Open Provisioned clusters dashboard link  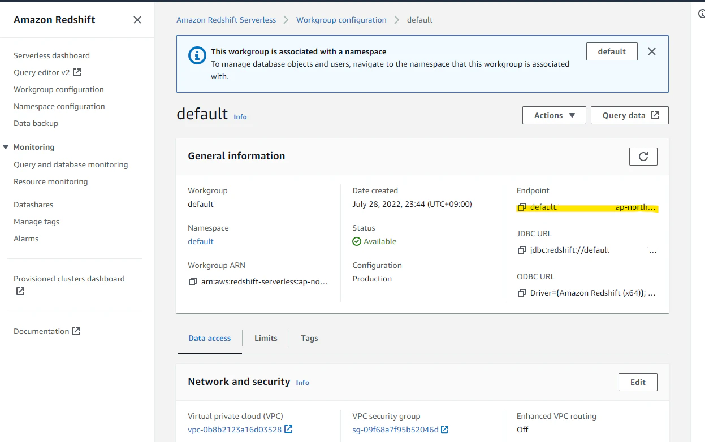pos(69,279)
